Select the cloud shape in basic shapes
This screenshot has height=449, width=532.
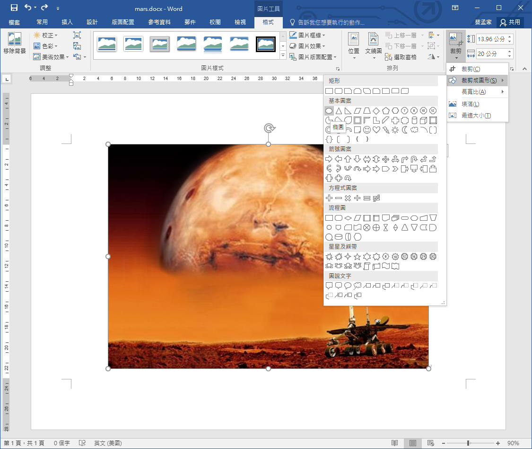point(414,130)
